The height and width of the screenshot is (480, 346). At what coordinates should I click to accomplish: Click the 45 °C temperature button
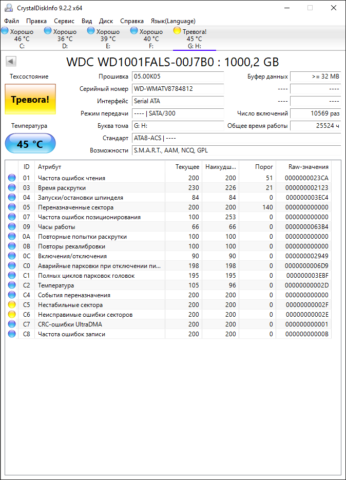click(30, 144)
